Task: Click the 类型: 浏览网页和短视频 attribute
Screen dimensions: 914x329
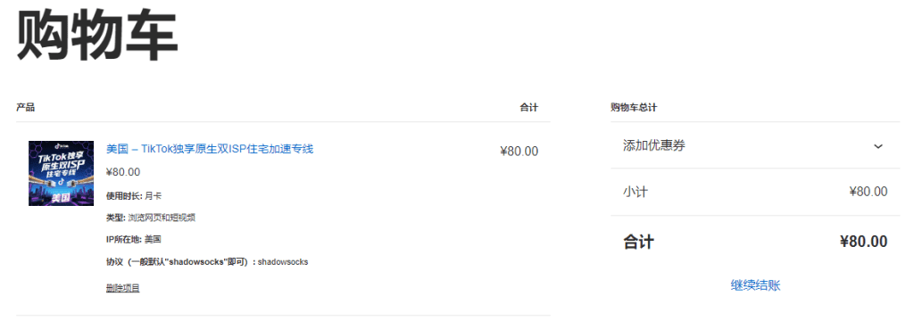Action: click(x=150, y=218)
